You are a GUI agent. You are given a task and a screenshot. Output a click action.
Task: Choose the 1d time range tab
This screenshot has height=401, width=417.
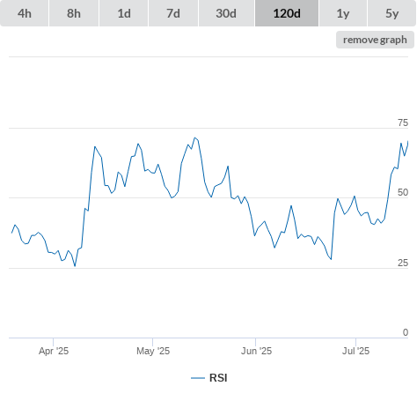click(124, 13)
